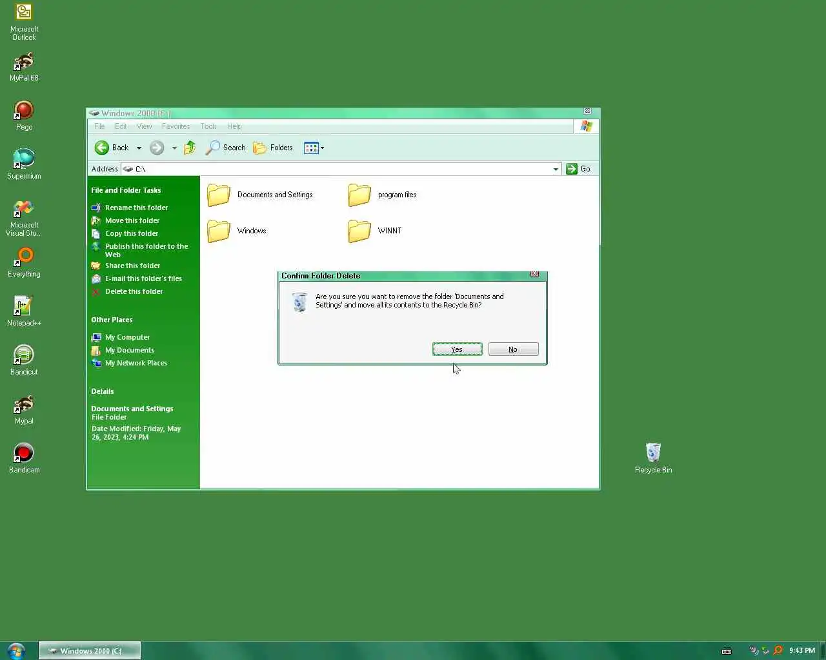
Task: Open the Edit menu
Action: (x=121, y=126)
